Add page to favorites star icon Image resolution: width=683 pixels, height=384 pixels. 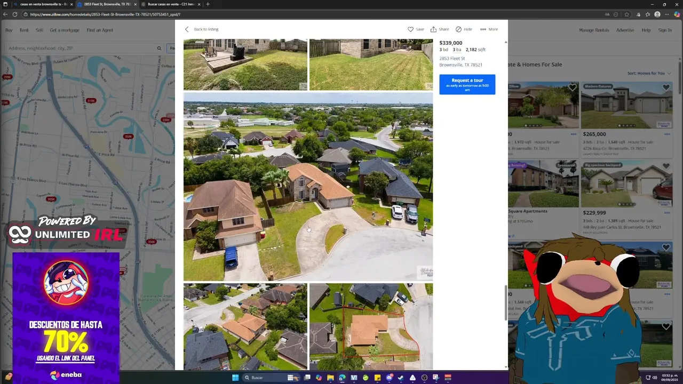(x=626, y=14)
